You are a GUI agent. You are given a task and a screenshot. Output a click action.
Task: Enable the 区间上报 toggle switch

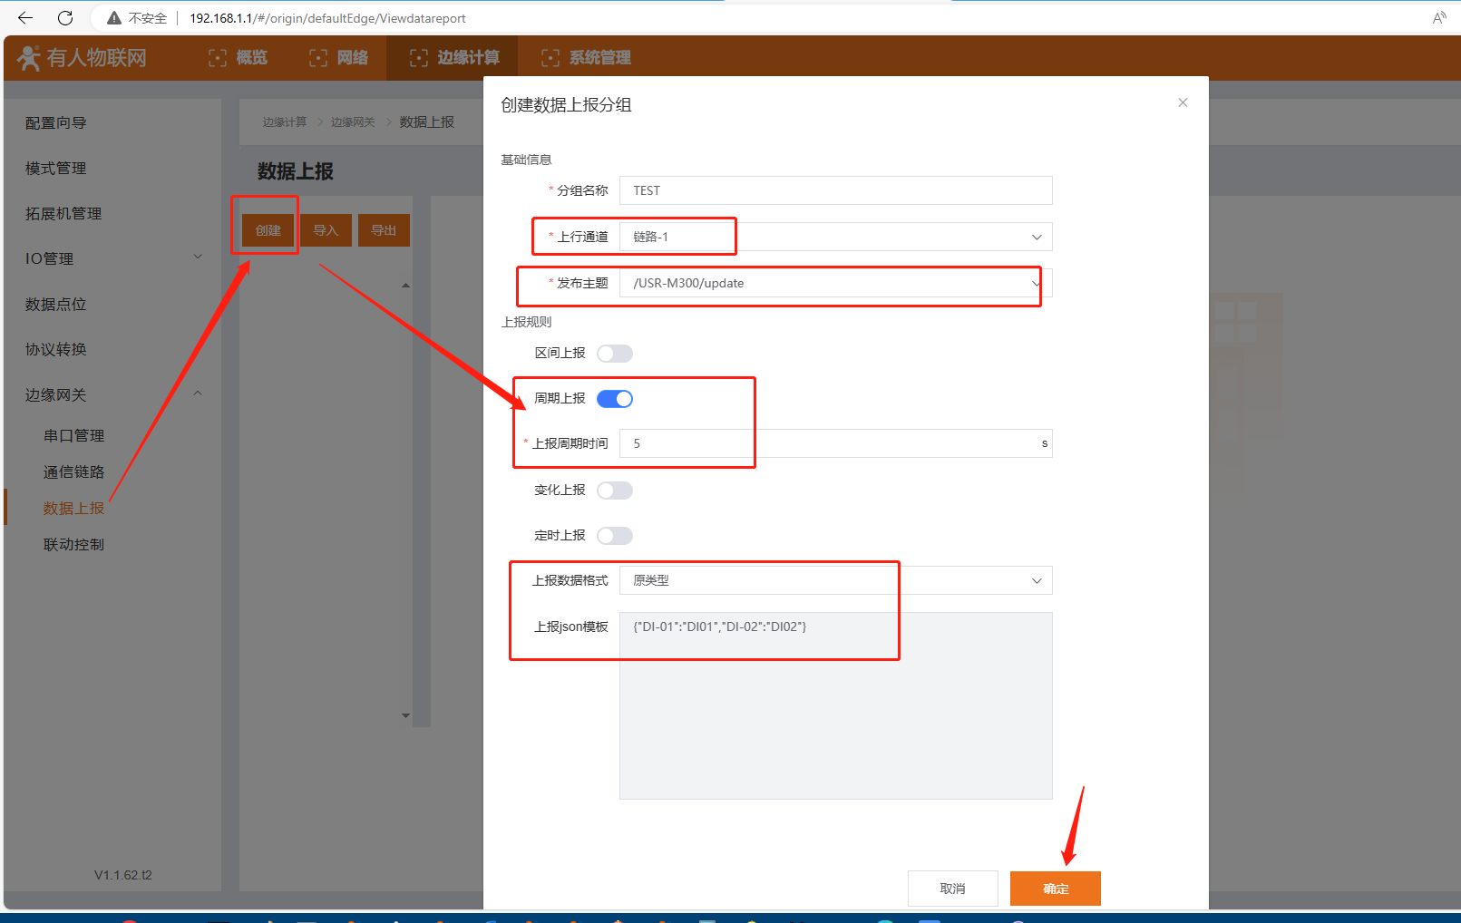[615, 354]
